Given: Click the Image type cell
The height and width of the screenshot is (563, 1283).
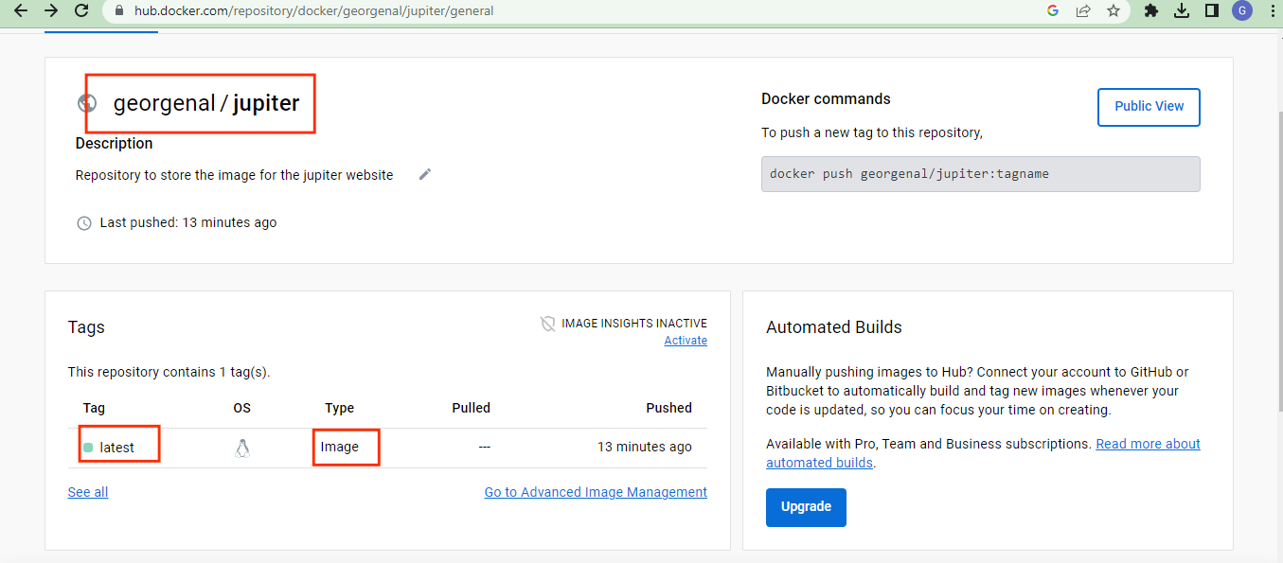Looking at the screenshot, I should click(x=340, y=447).
